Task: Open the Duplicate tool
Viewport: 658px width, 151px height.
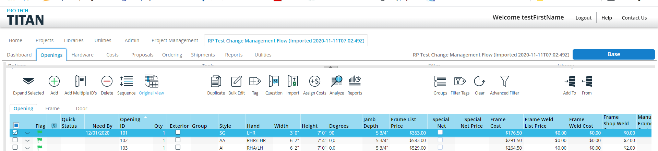Action: (216, 81)
